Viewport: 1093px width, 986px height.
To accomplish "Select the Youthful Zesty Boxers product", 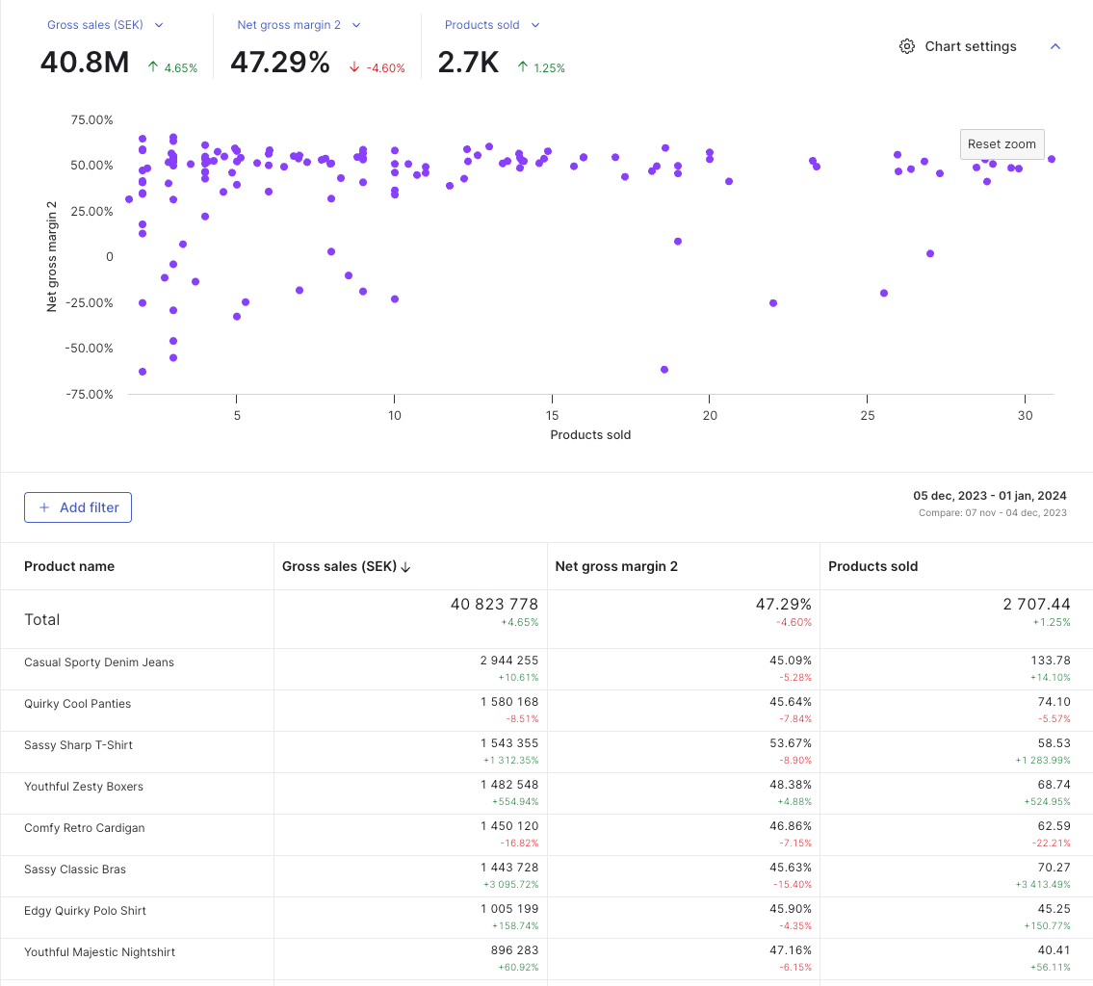I will click(x=84, y=787).
